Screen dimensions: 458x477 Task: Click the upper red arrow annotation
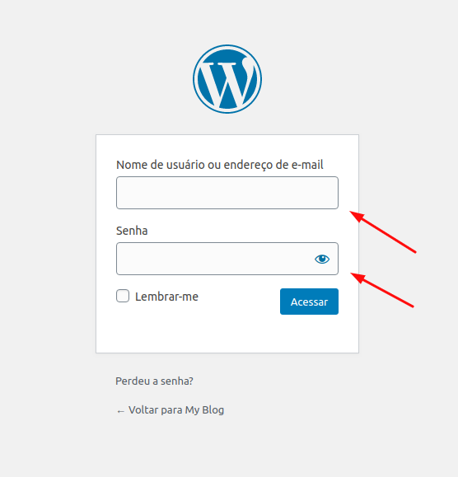382,231
